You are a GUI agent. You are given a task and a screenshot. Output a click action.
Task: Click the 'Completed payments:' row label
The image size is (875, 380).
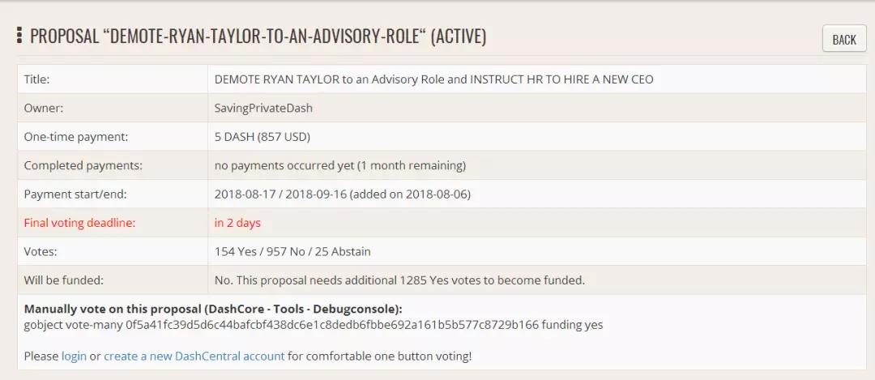pyautogui.click(x=83, y=165)
